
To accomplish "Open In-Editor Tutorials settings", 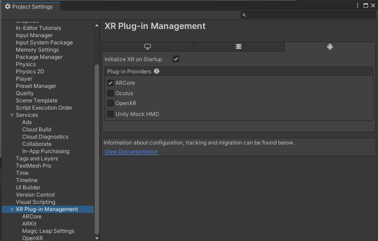I will tap(38, 28).
